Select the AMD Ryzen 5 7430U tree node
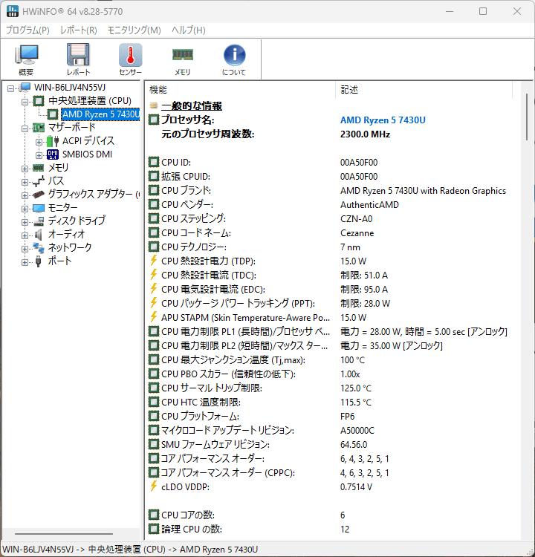This screenshot has height=557, width=535. [x=100, y=114]
